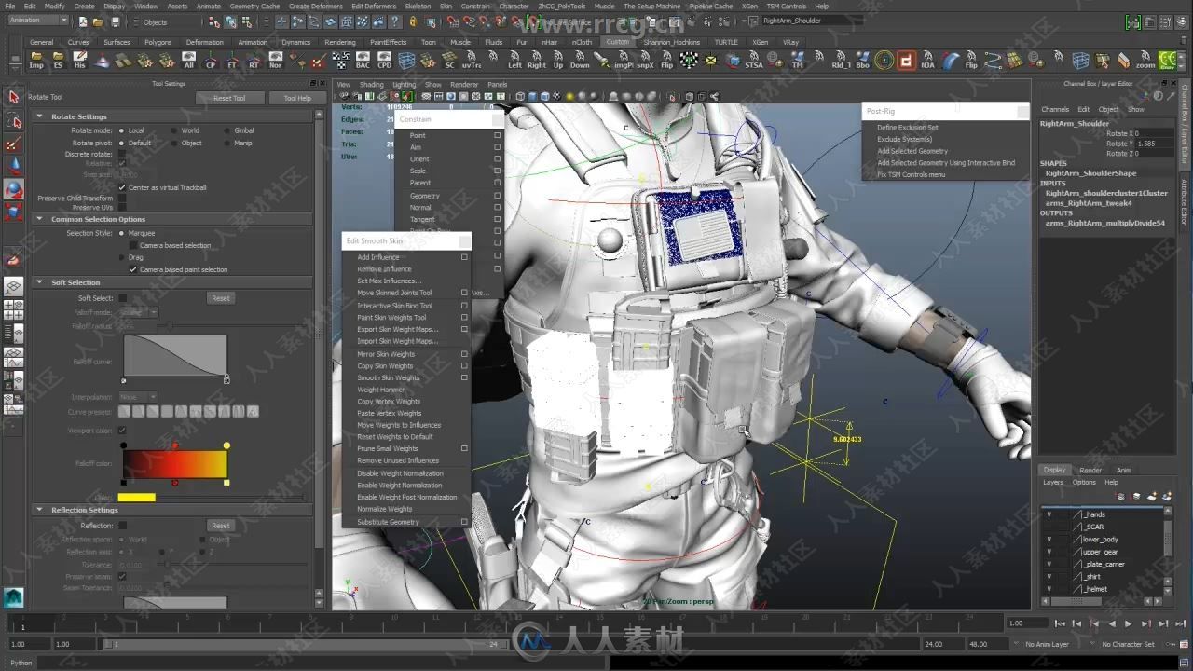Screen dimensions: 1193x671
Task: Enable Preserve Child Transform checkbox
Action: [122, 198]
